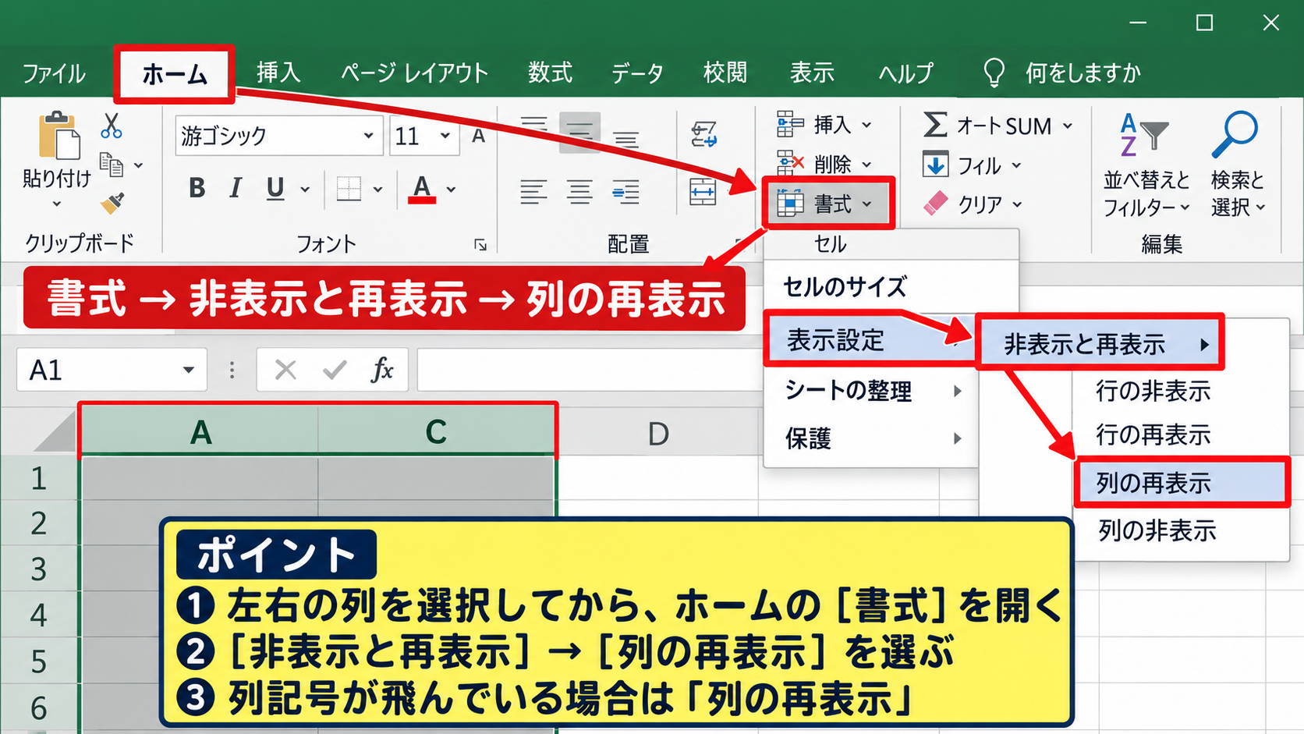Click the Wrap Text icon
Screen dimensions: 1304x734
[x=703, y=133]
